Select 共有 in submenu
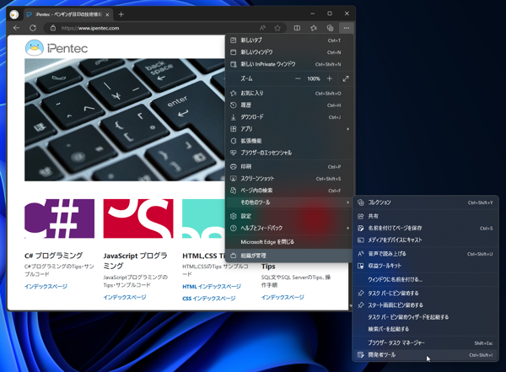 pyautogui.click(x=425, y=216)
